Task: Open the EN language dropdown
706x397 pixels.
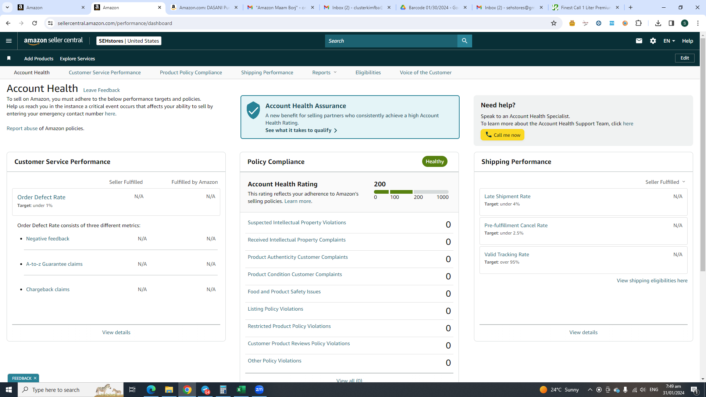Action: [x=669, y=41]
